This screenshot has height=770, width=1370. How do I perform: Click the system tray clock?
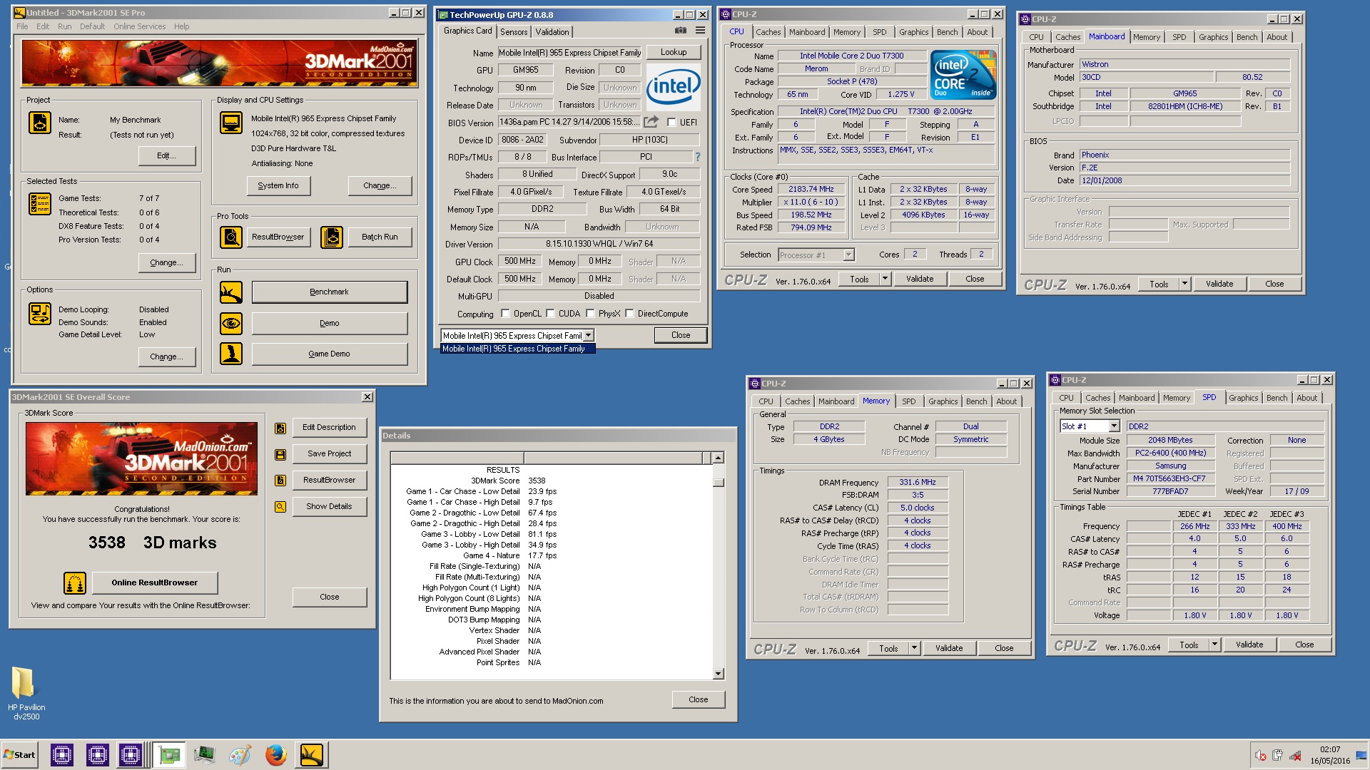(x=1330, y=755)
